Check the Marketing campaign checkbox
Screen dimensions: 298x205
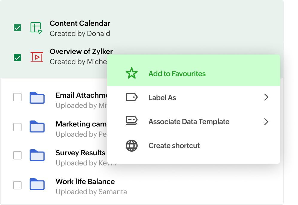(x=17, y=127)
